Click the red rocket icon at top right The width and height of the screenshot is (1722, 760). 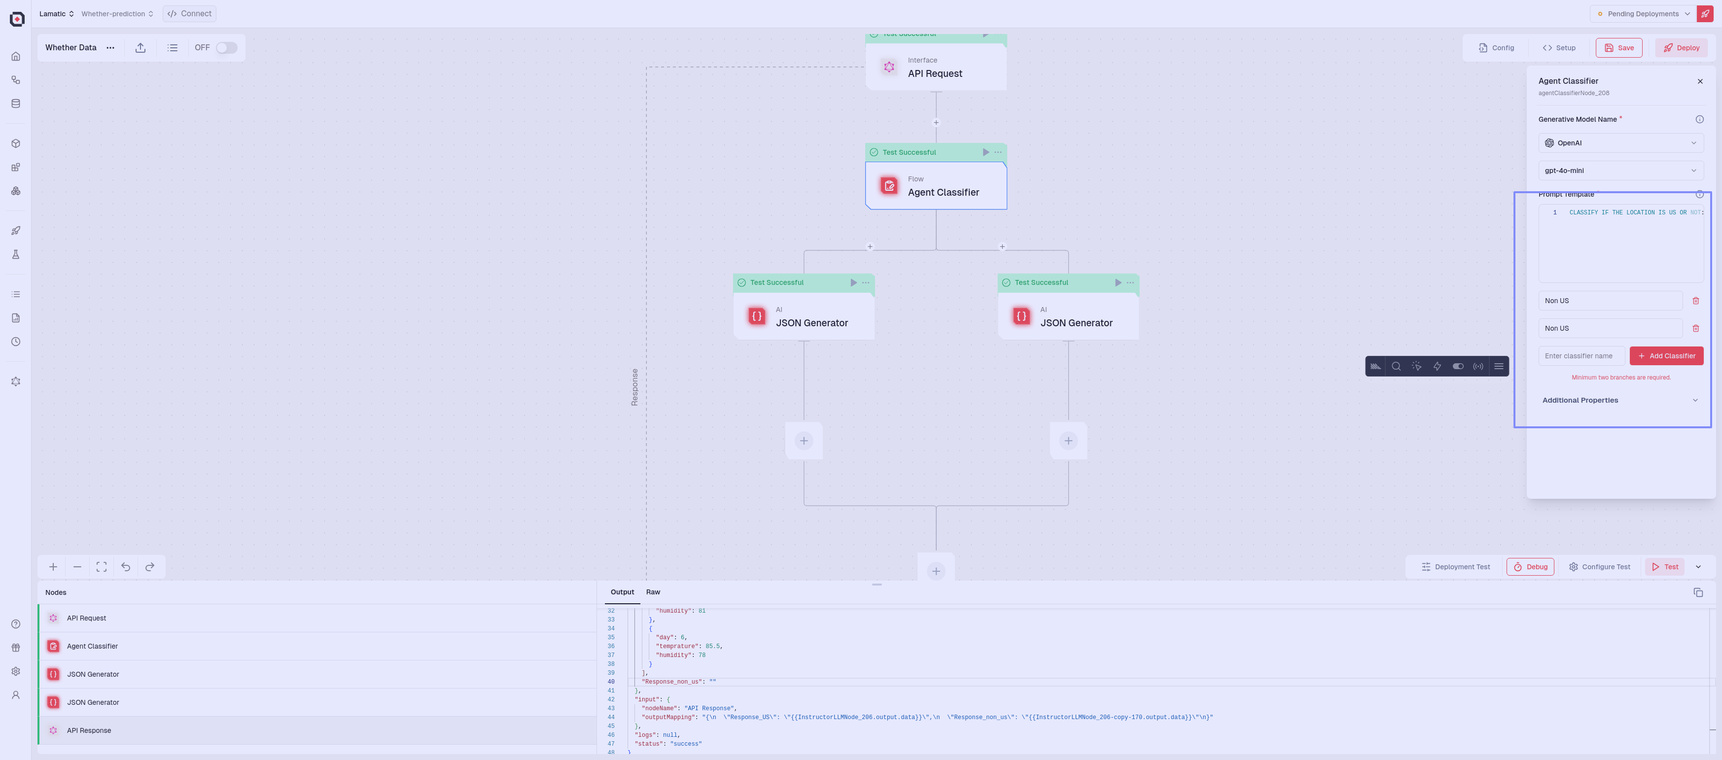[x=1705, y=13]
